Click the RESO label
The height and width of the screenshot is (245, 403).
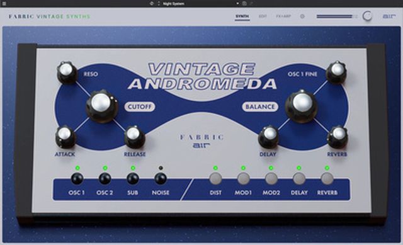(x=91, y=74)
